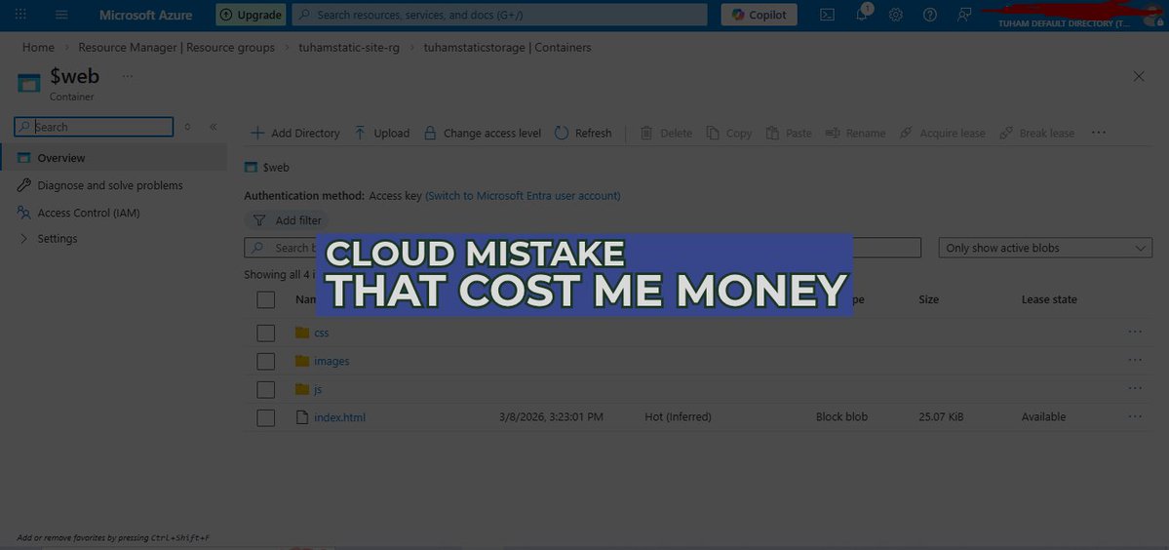
Task: Click the 3/8/2026, 3:23:01 PM modified cell
Action: click(551, 417)
